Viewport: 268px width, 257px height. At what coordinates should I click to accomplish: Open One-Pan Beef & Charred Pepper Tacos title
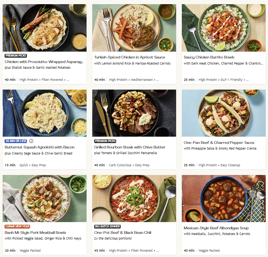[x=219, y=143]
